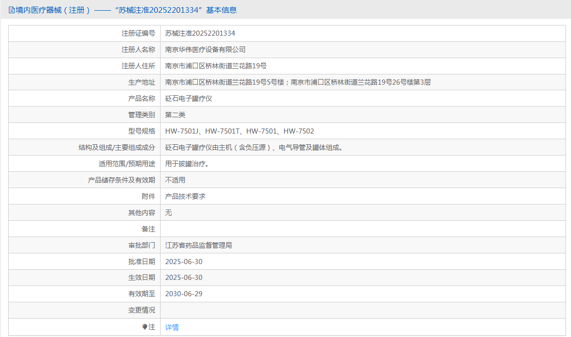Select model list HW-7501J、HW-7501T、HW-7501、HW-7502

point(240,131)
